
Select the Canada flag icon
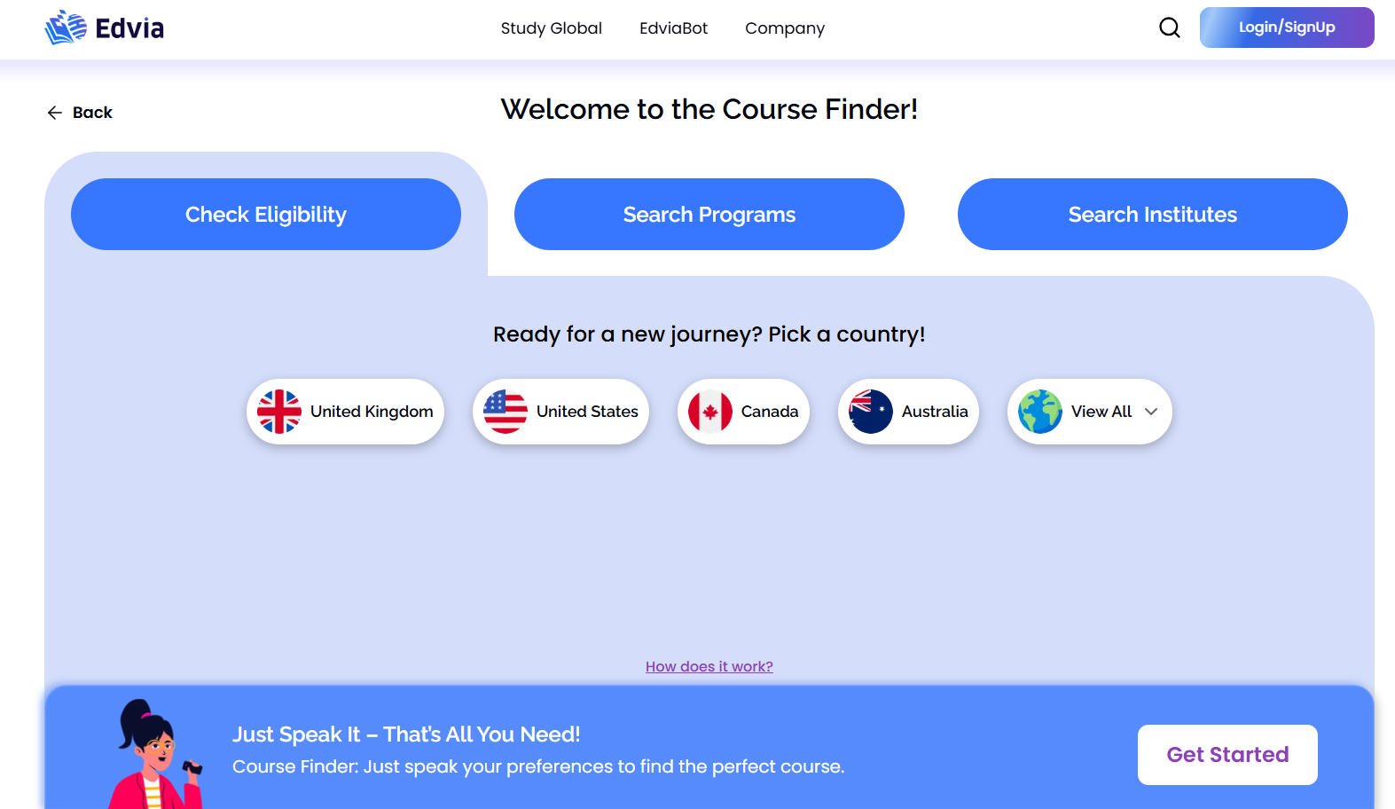tap(710, 411)
